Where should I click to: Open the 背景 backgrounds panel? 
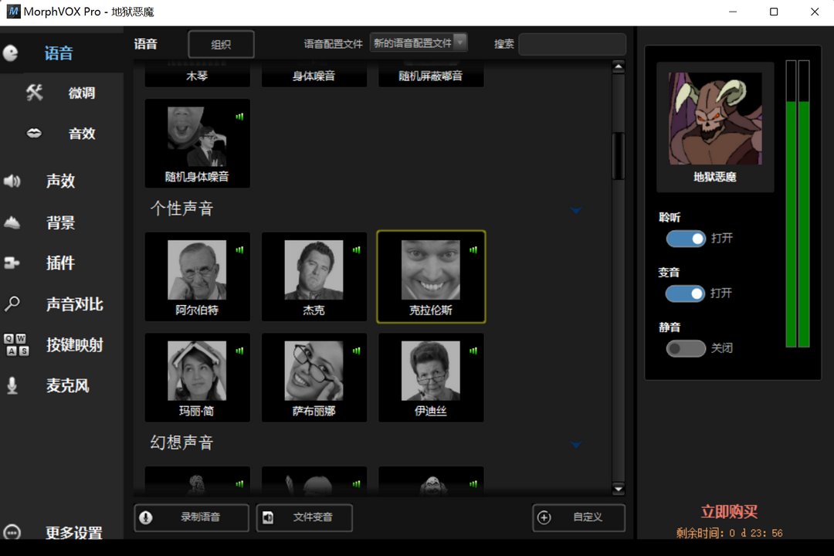pyautogui.click(x=60, y=222)
